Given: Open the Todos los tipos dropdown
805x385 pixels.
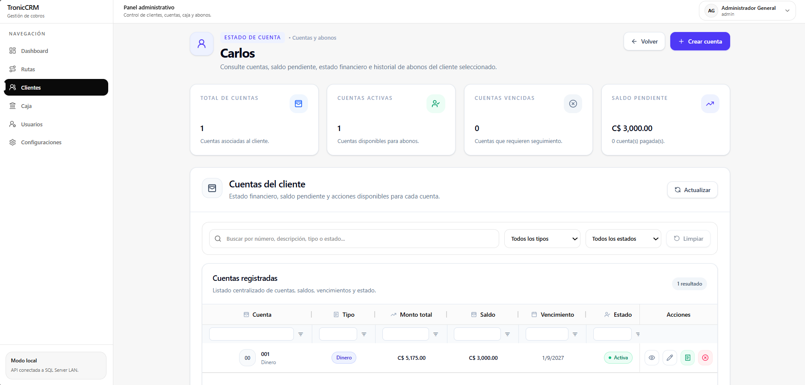Looking at the screenshot, I should click(542, 239).
